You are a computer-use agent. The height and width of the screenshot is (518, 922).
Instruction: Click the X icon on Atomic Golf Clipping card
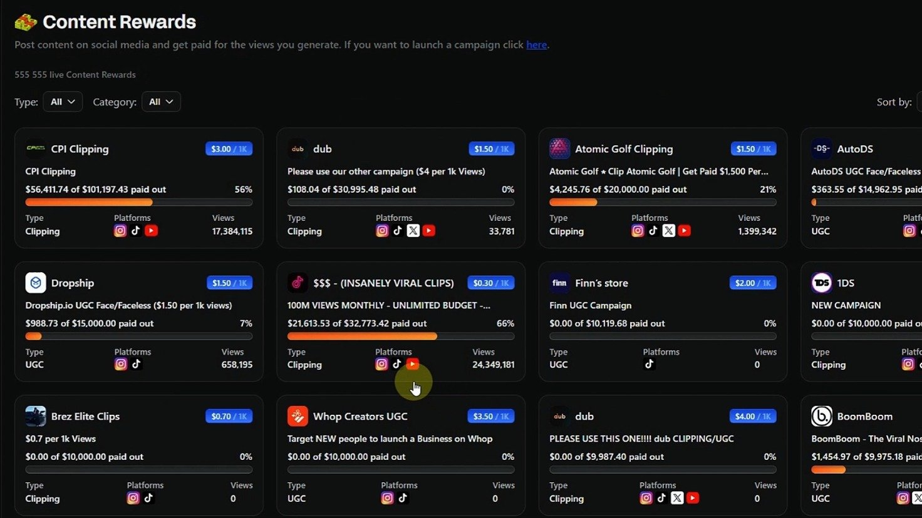668,231
